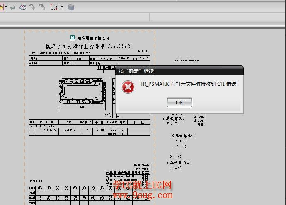The image size is (286, 205).
Task: Click the drawing title ending in (SOS)
Action: click(88, 46)
